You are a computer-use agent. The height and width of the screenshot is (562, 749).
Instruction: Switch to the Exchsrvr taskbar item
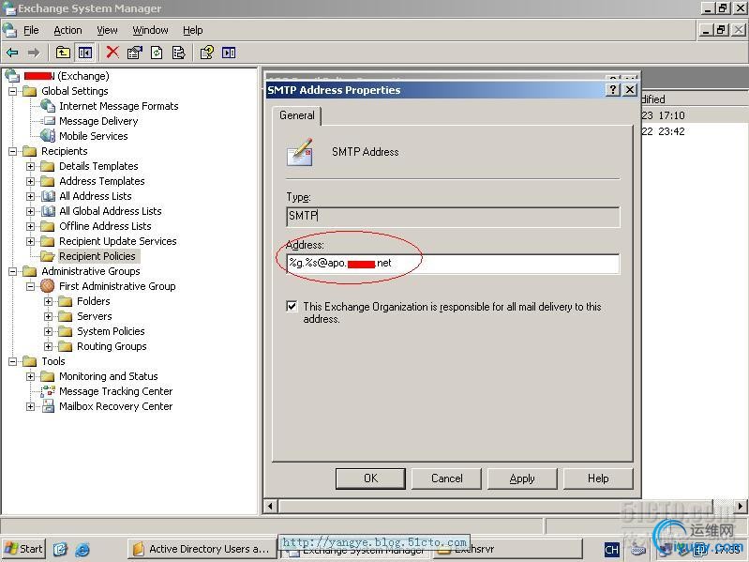pyautogui.click(x=507, y=549)
